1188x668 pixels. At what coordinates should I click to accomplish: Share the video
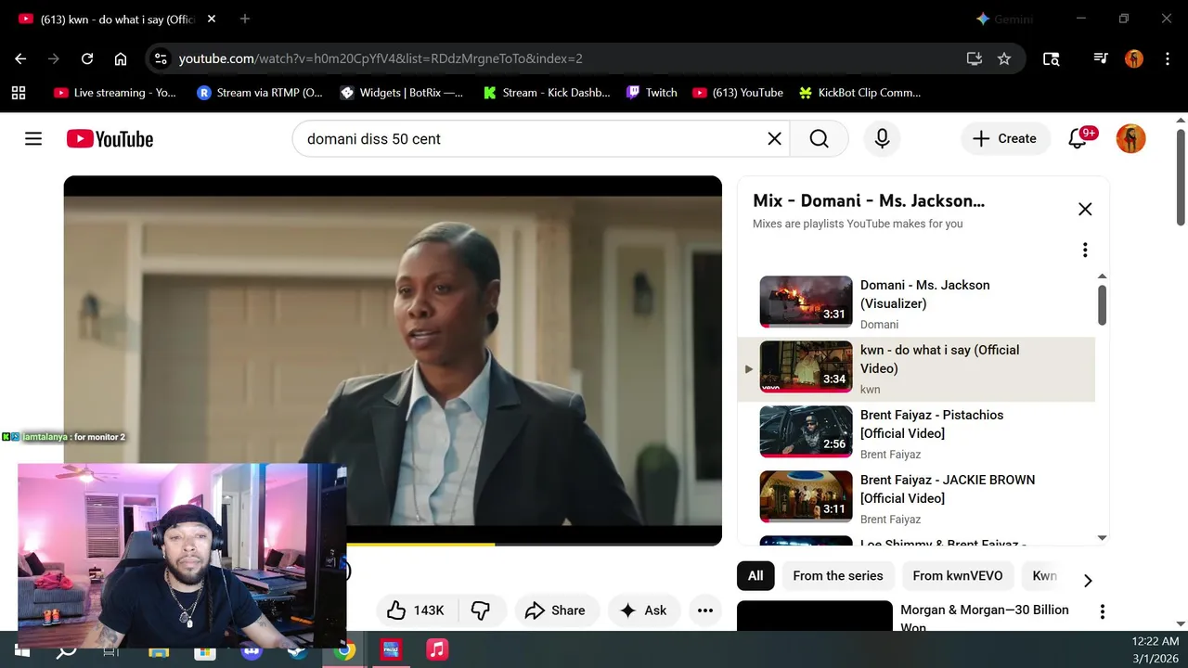click(555, 610)
